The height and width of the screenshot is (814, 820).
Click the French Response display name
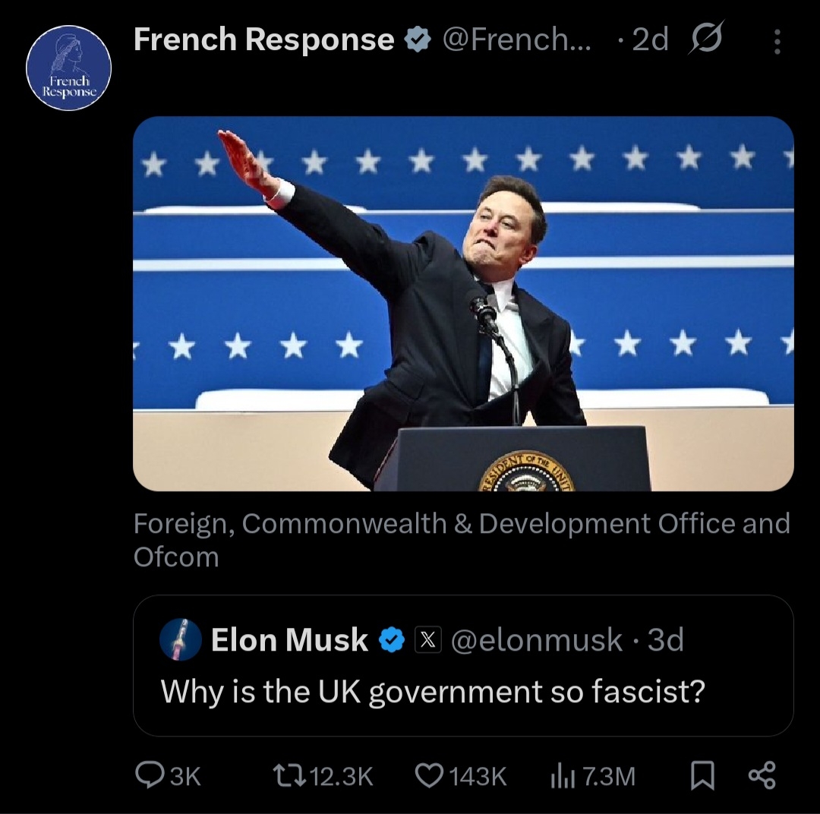[263, 39]
